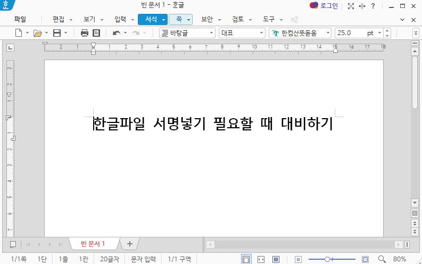Open the Print Preview icon
Screen dimensions: 422x264
pos(96,33)
